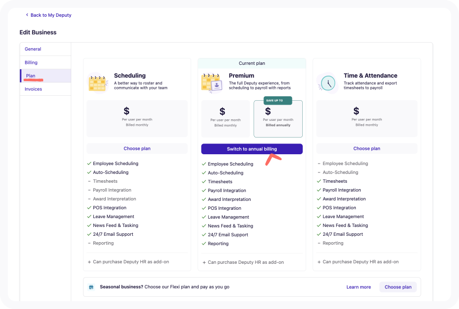Screen dimensions: 459x309
Task: Open the Billing tab in sidebar
Action: 31,62
